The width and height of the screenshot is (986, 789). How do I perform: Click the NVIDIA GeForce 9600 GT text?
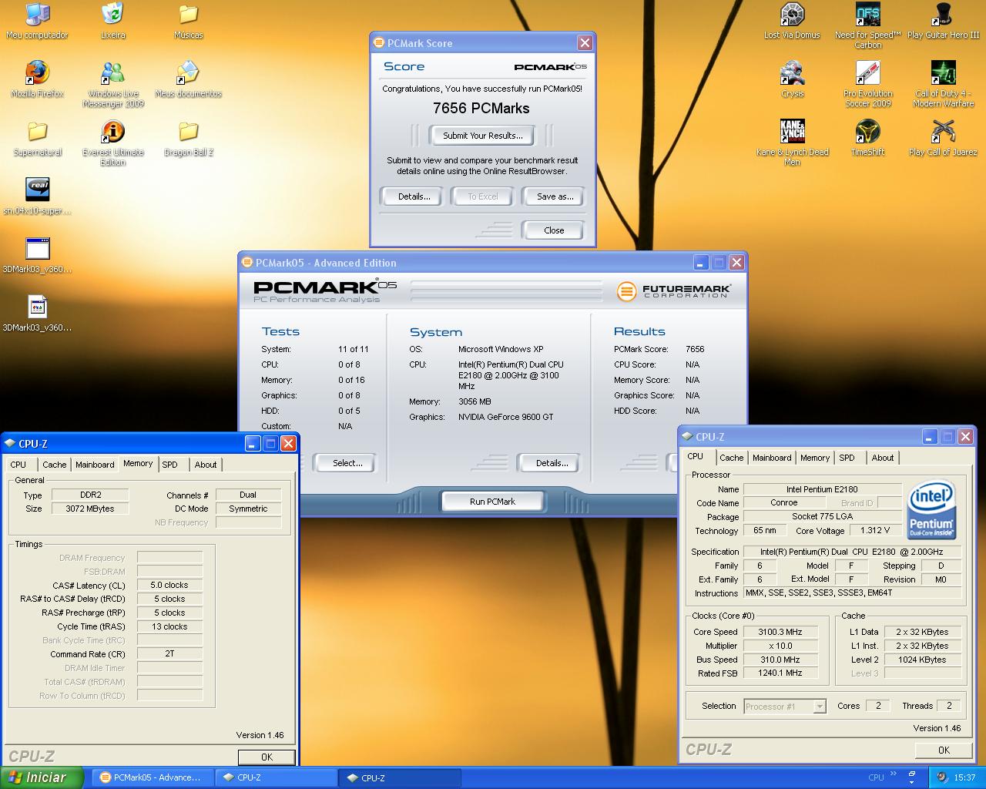[506, 417]
